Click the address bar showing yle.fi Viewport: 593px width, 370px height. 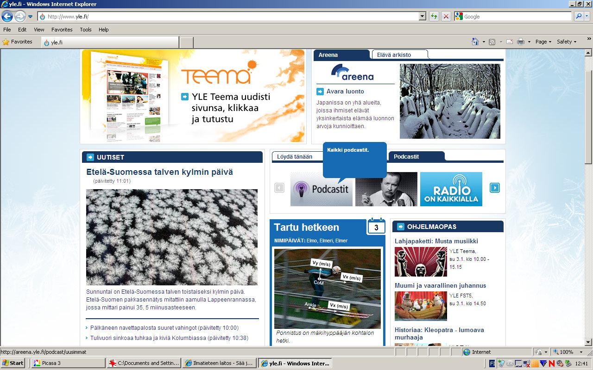[x=228, y=16]
